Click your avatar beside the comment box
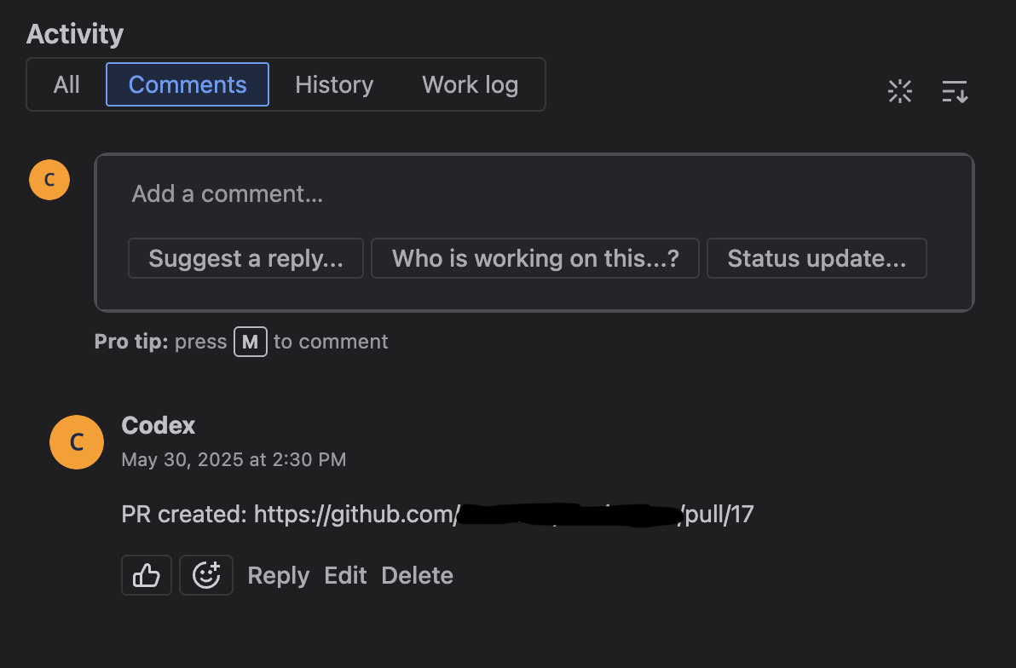 coord(49,179)
